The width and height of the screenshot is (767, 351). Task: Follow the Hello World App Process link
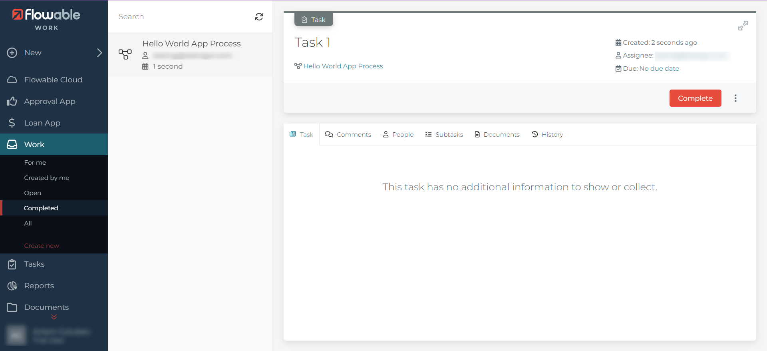point(343,66)
